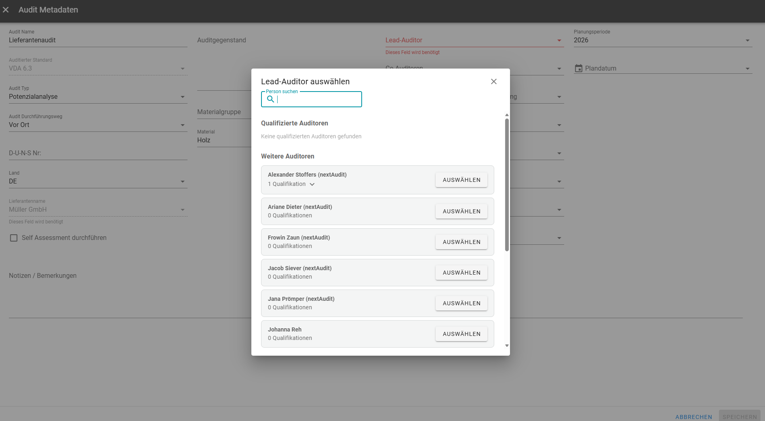
Task: Select Johanna Reh as lead auditor
Action: pyautogui.click(x=461, y=334)
